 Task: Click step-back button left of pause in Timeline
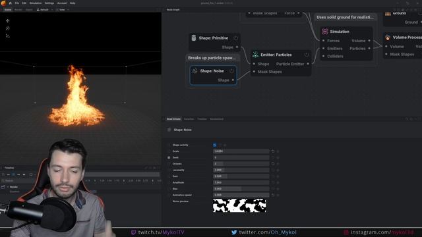[x=9, y=174]
